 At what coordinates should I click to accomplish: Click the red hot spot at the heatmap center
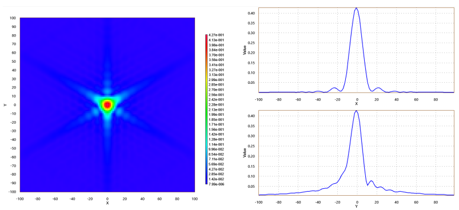point(107,104)
